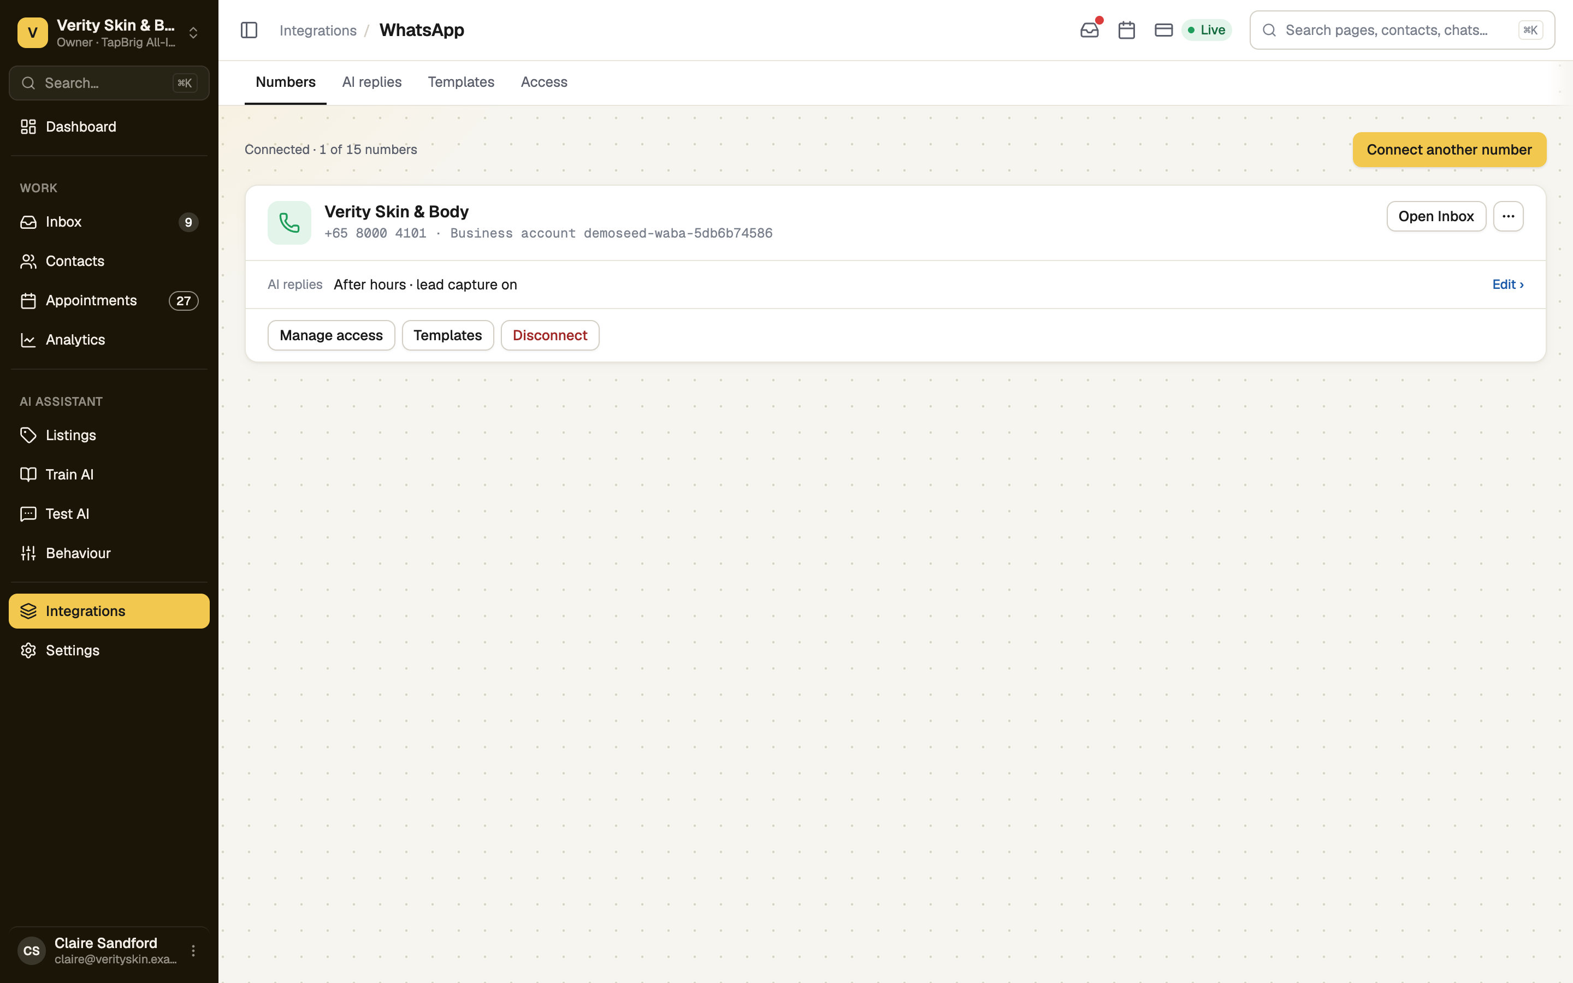This screenshot has height=983, width=1573.
Task: Click Connect another number button
Action: 1449,150
